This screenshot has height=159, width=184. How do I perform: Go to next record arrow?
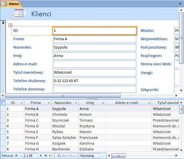click(41, 156)
